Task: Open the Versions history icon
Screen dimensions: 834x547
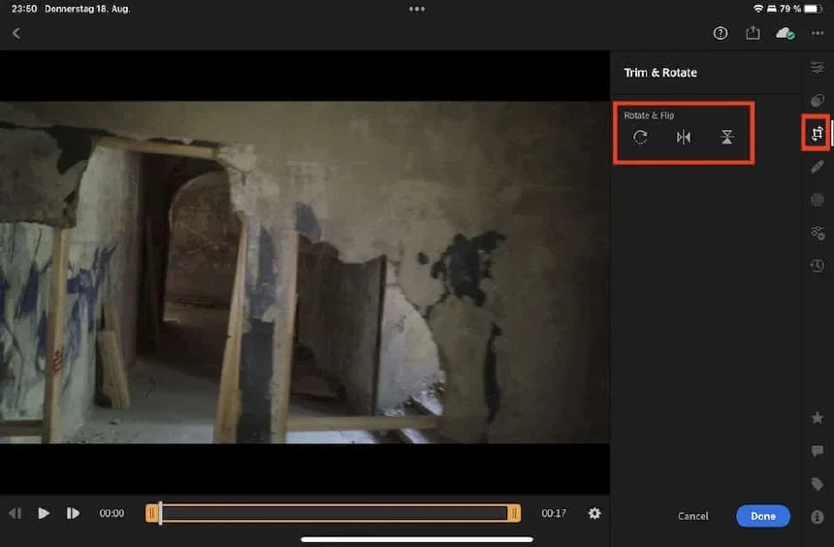Action: [x=818, y=266]
